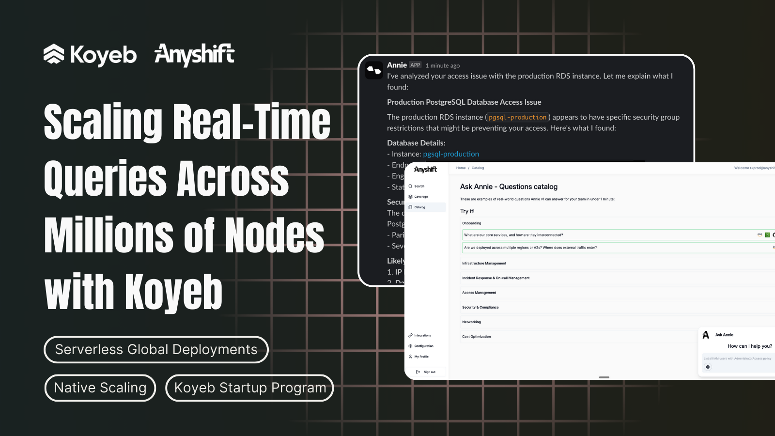Viewport: 775px width, 436px height.
Task: Open the pgsql-production instance link
Action: [x=450, y=154]
